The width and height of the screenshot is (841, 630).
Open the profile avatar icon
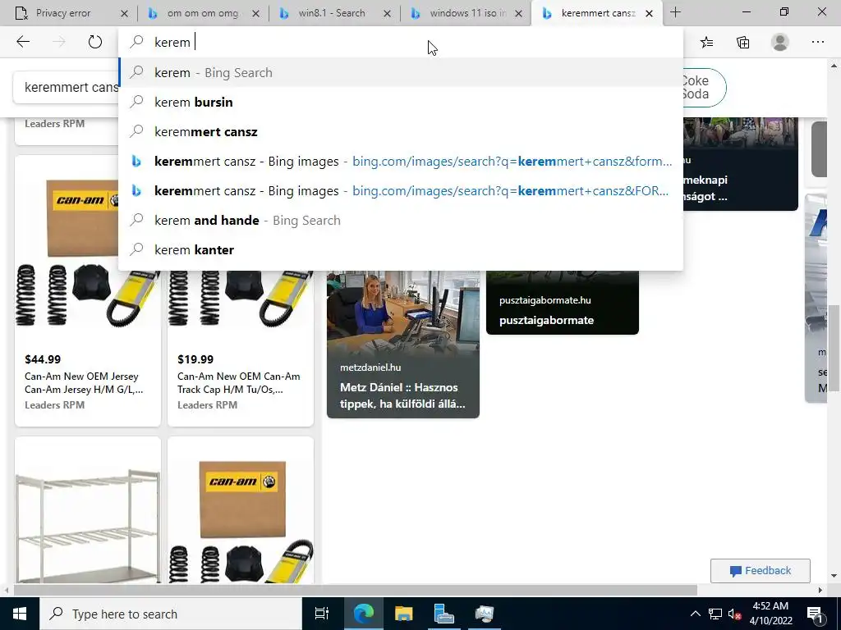780,42
